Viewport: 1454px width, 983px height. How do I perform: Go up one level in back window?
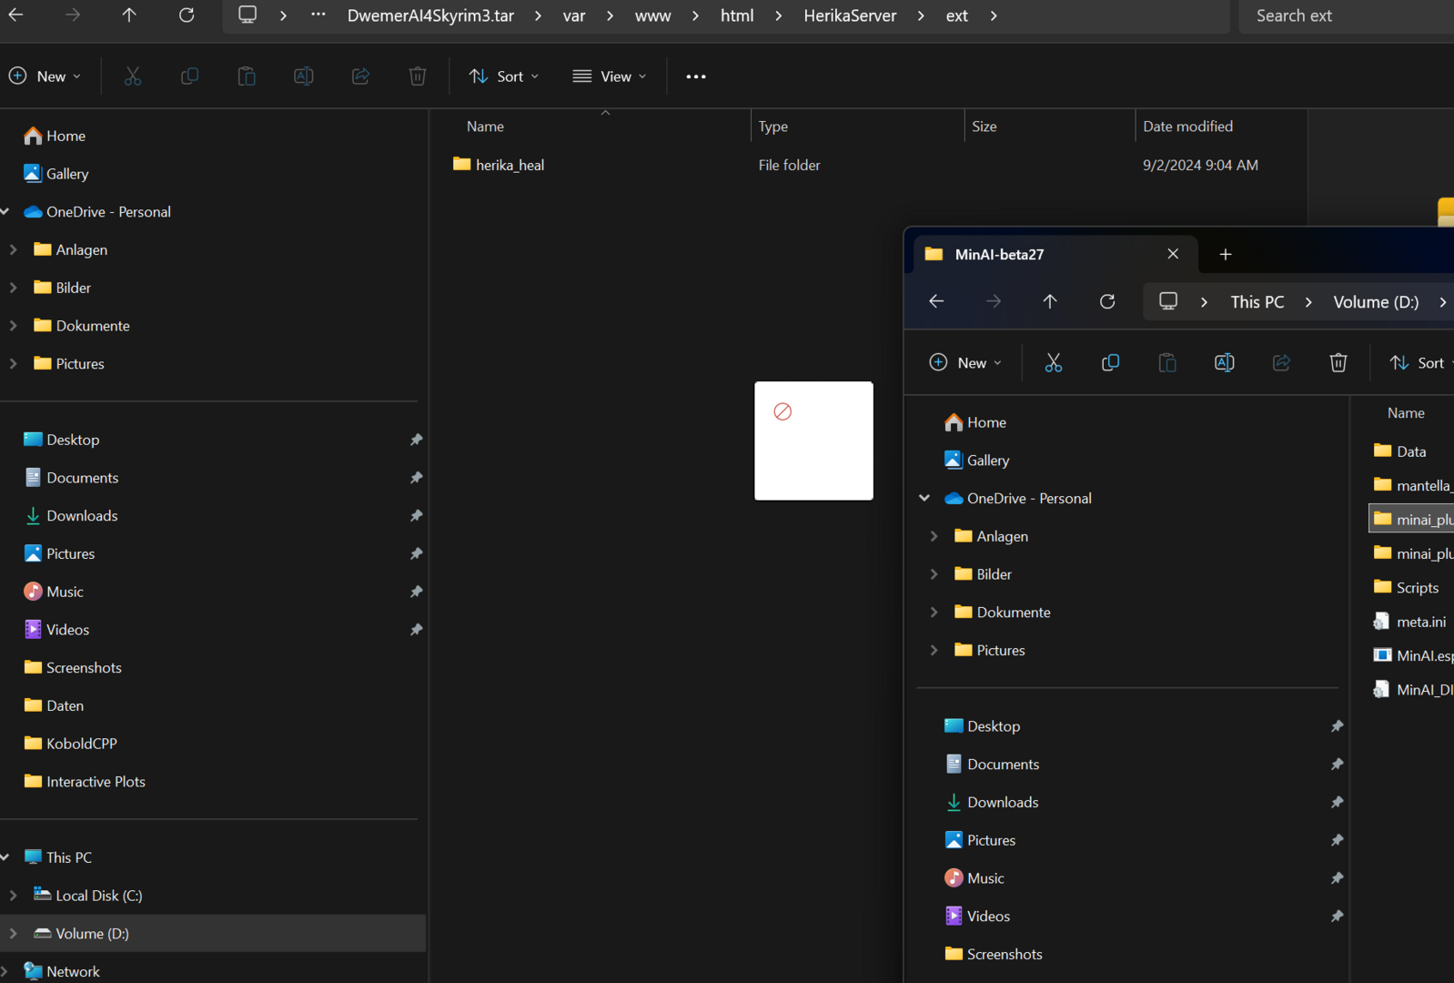tap(129, 15)
